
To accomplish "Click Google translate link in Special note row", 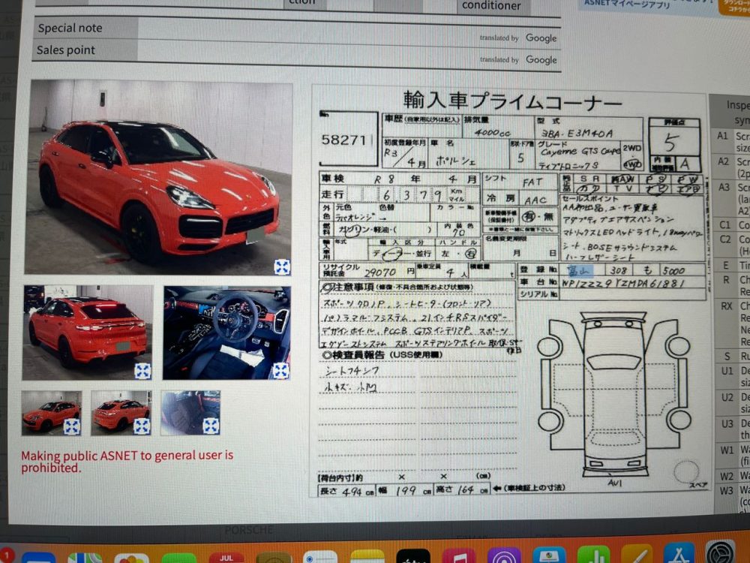I will tap(540, 38).
